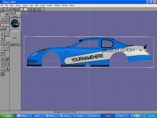Toggle the Z axis lock
This screenshot has height=118, width=157.
point(8,25)
